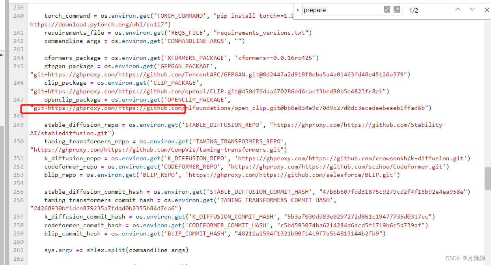Click the 'requirements_versions.txt' string
The image size is (491, 265).
pyautogui.click(x=261, y=33)
